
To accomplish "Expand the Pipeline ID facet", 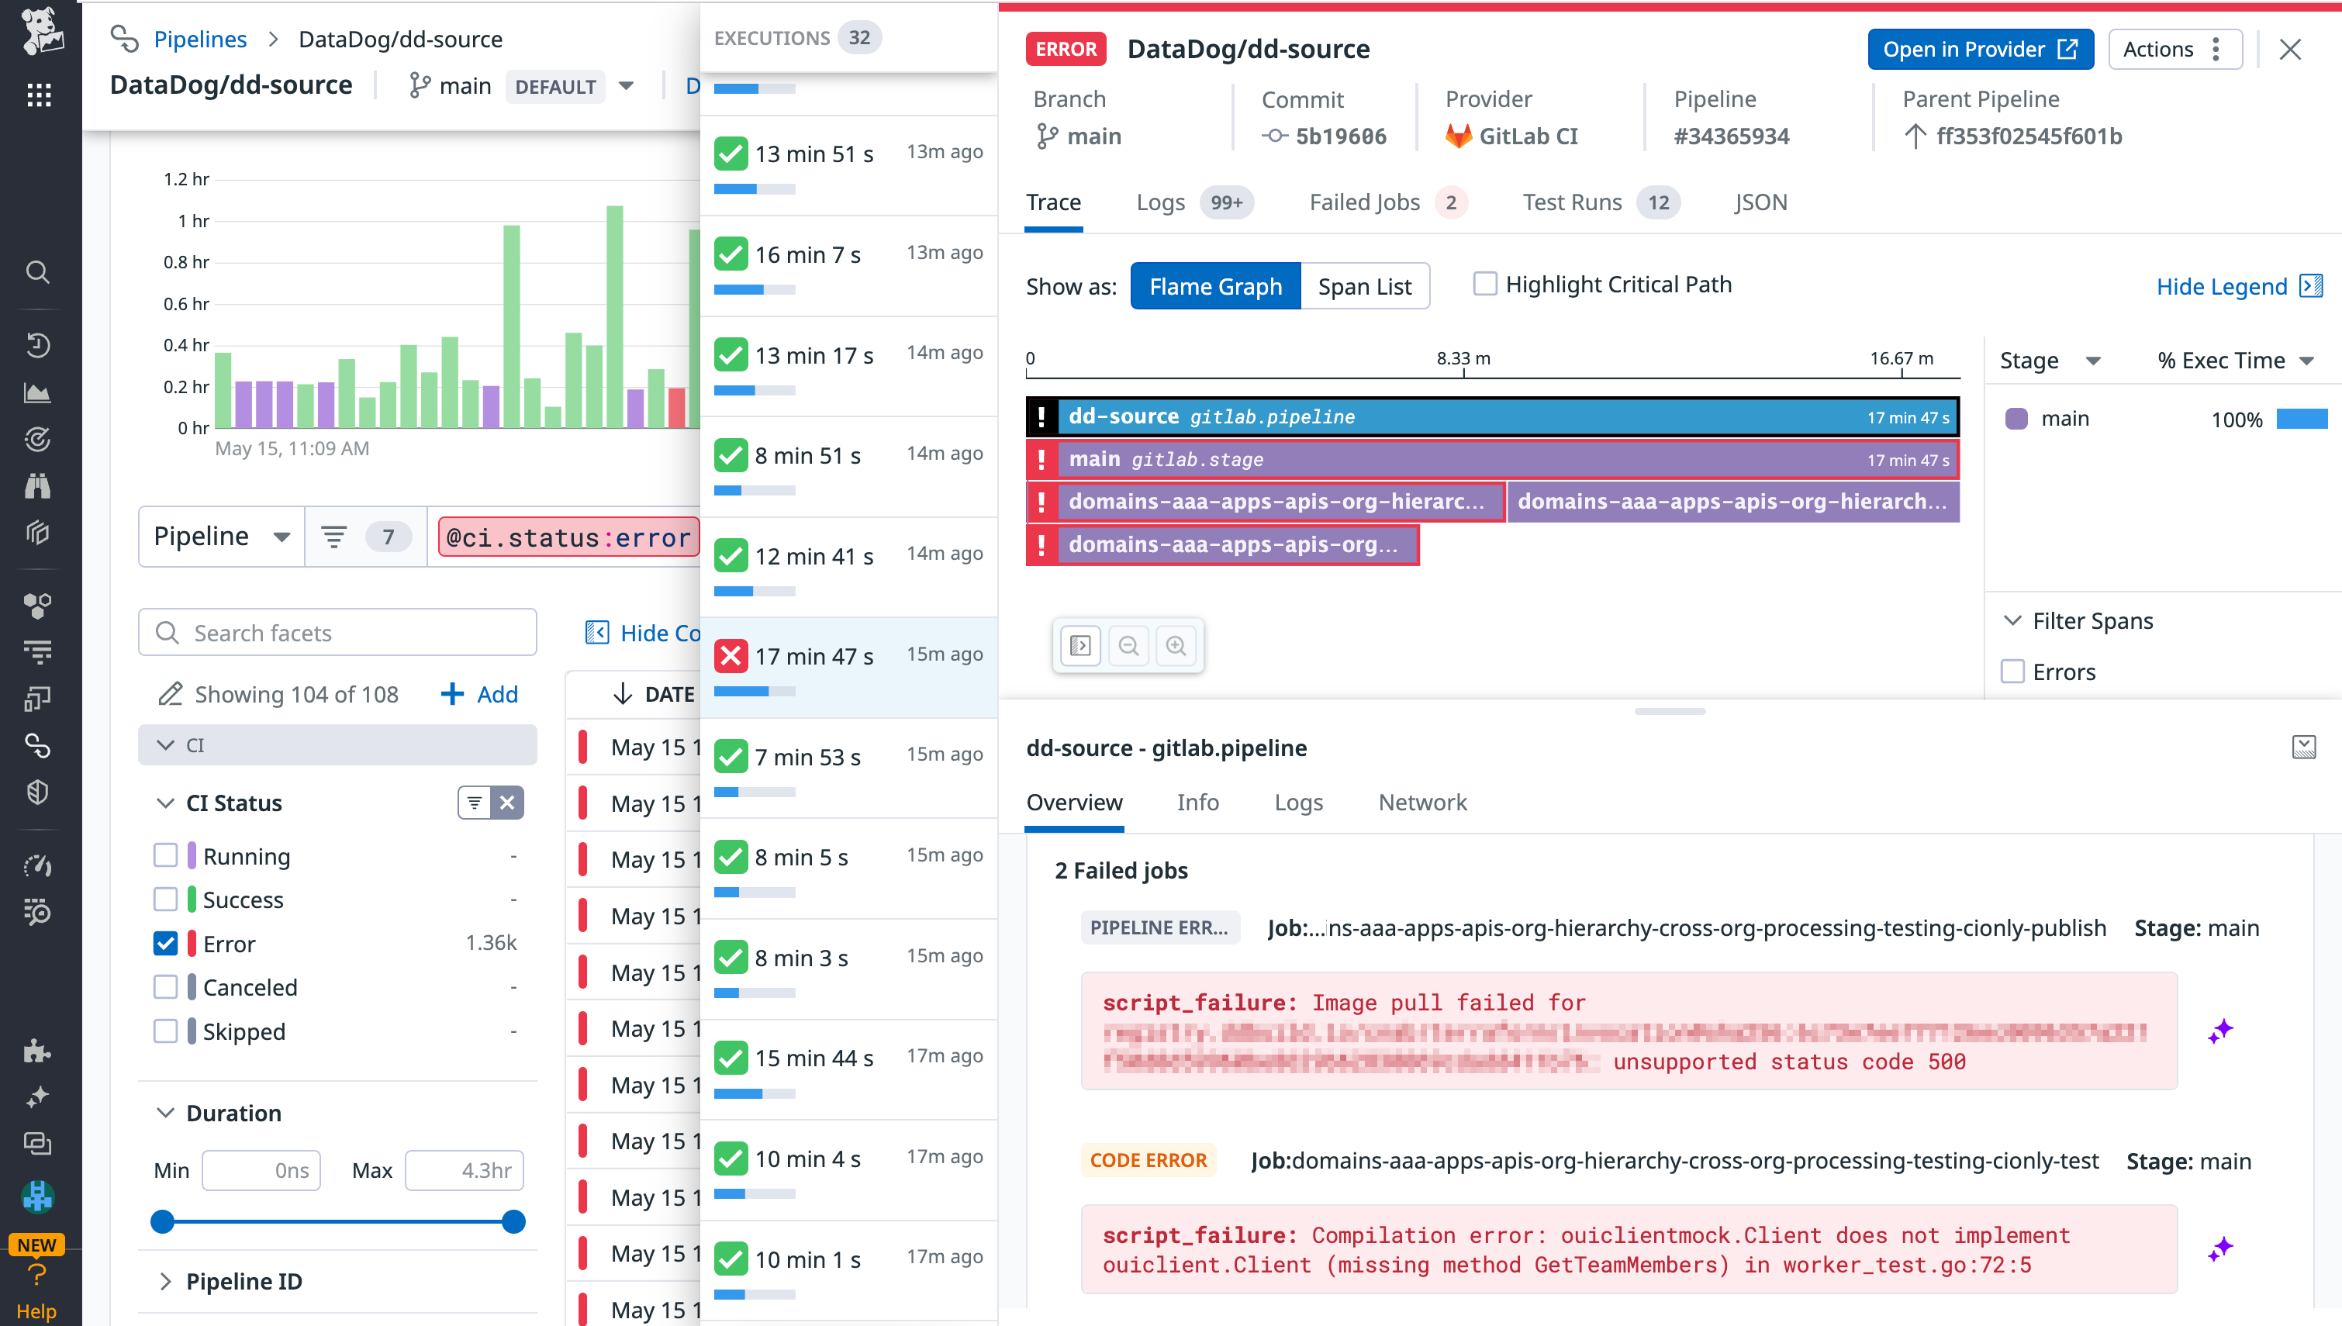I will [x=166, y=1281].
